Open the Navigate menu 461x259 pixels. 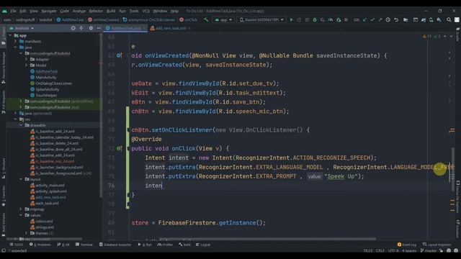[x=48, y=11]
